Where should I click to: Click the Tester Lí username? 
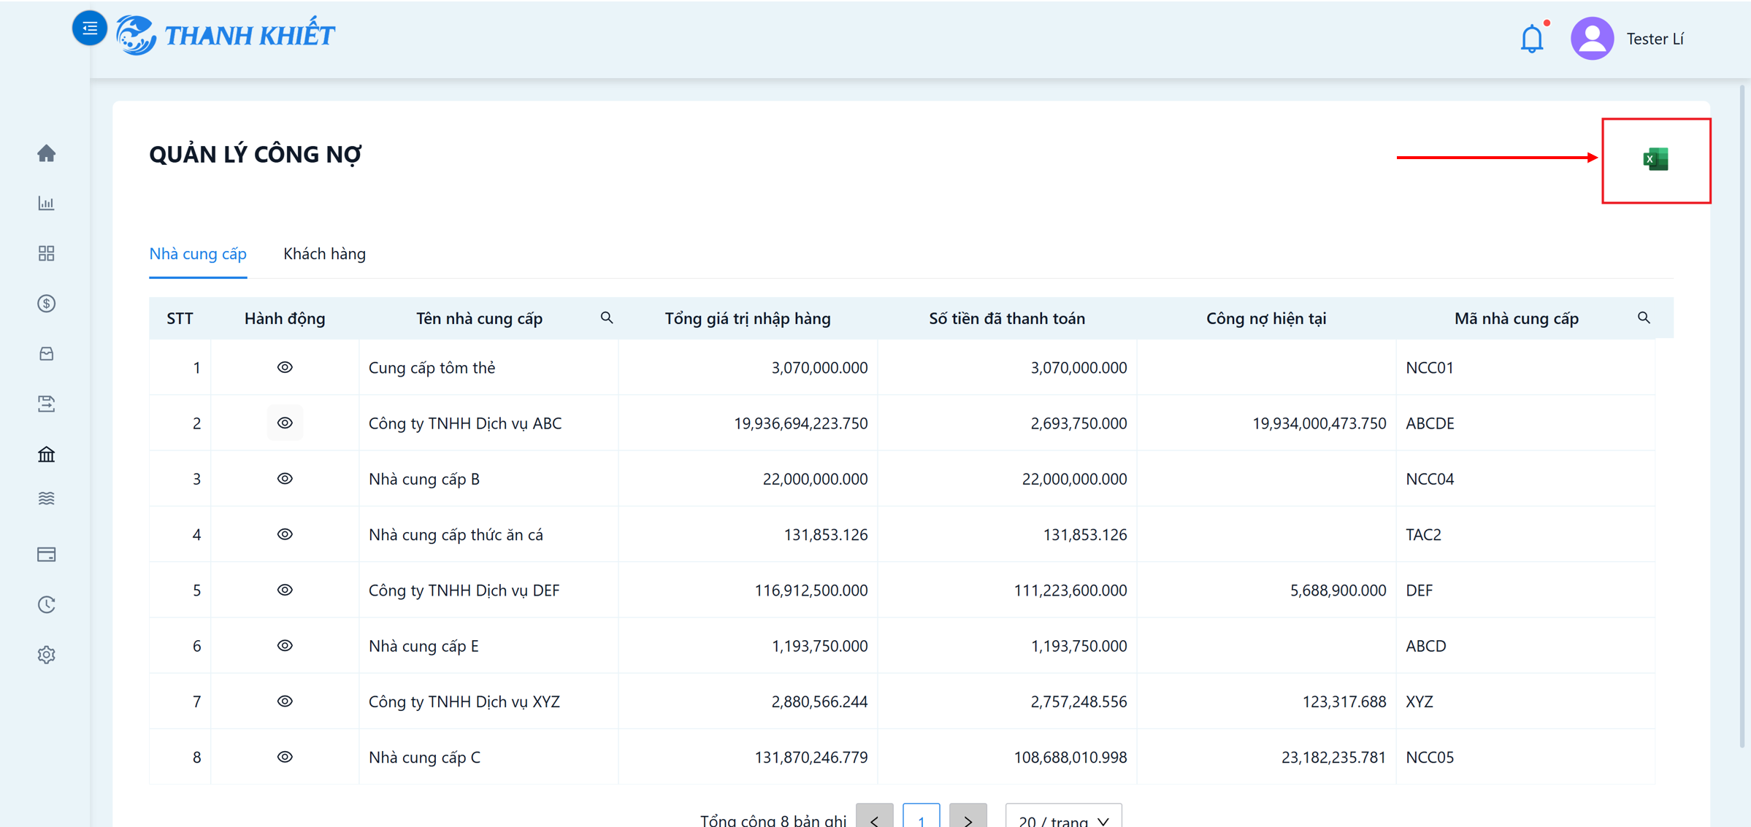(x=1655, y=39)
